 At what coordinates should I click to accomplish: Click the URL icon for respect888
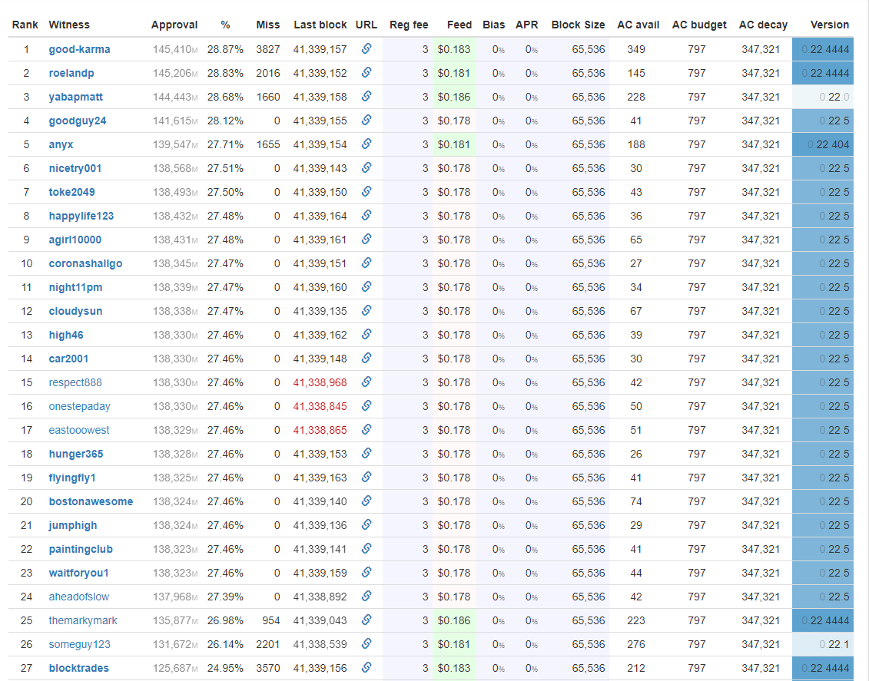coord(367,382)
